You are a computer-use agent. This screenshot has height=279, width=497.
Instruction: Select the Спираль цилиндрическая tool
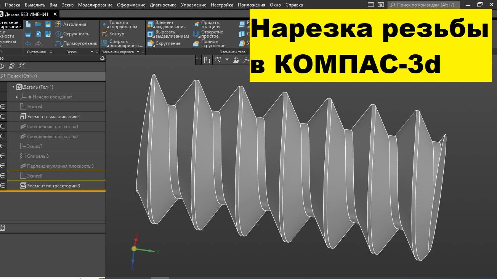click(123, 44)
